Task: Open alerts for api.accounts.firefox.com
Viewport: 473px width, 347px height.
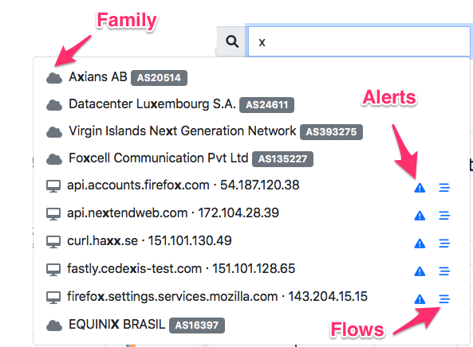Action: [420, 188]
